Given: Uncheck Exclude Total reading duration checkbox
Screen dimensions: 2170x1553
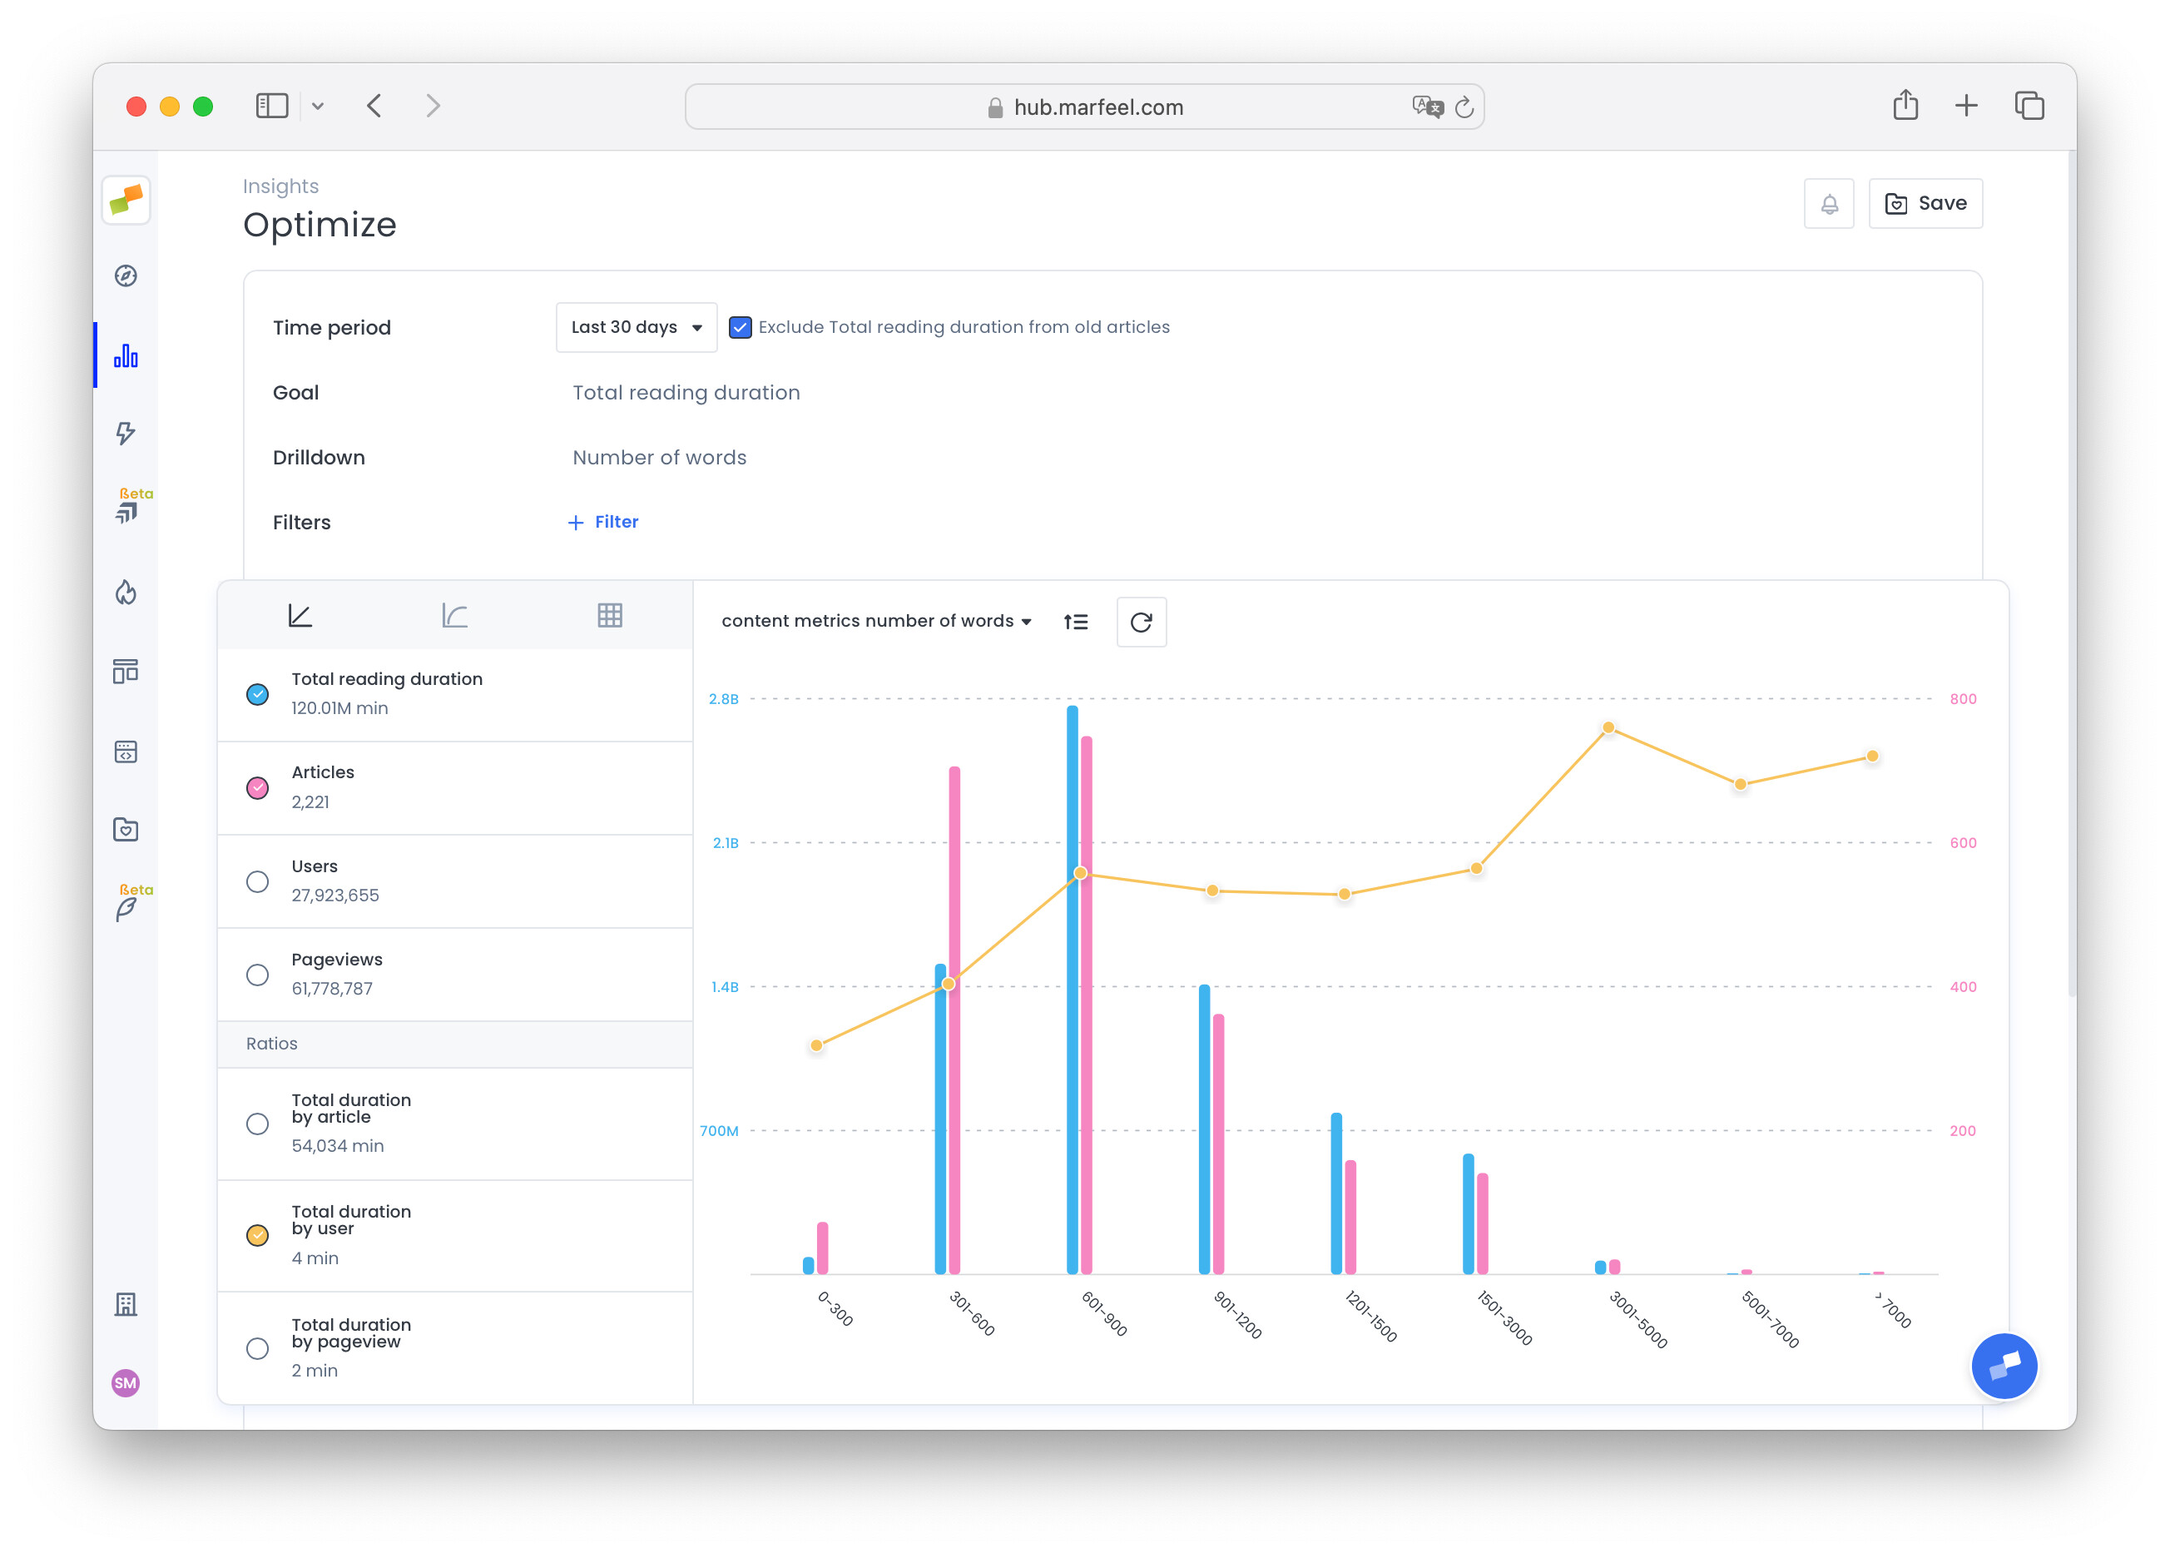Looking at the screenshot, I should [740, 327].
